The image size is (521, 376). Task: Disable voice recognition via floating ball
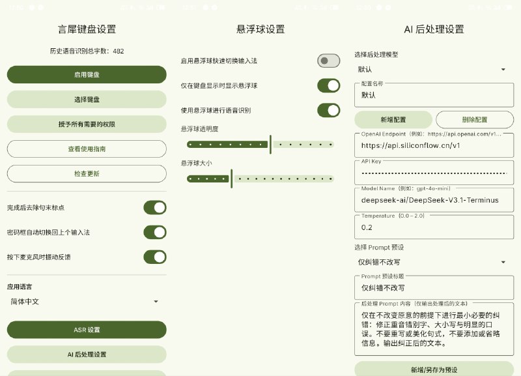pyautogui.click(x=328, y=111)
